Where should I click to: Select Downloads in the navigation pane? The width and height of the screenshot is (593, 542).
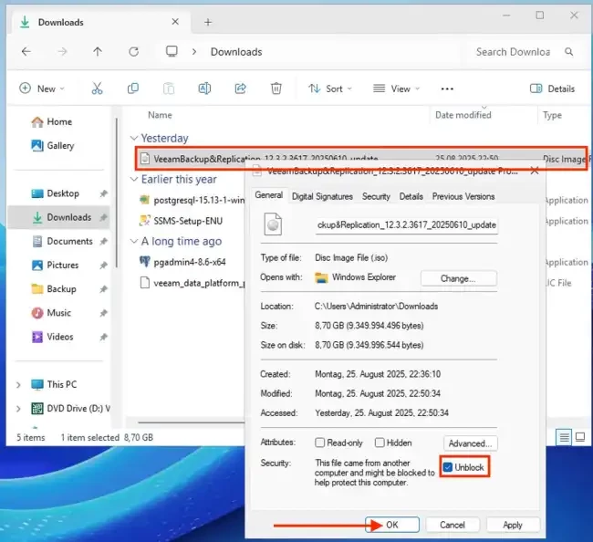point(58,217)
